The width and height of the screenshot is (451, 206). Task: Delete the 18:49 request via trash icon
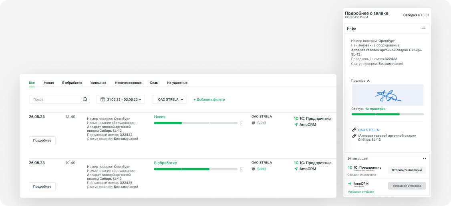click(242, 123)
